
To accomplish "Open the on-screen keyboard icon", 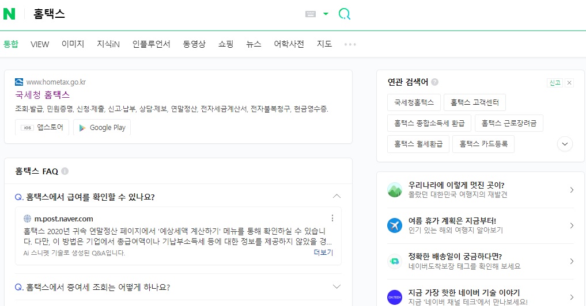I will click(311, 14).
